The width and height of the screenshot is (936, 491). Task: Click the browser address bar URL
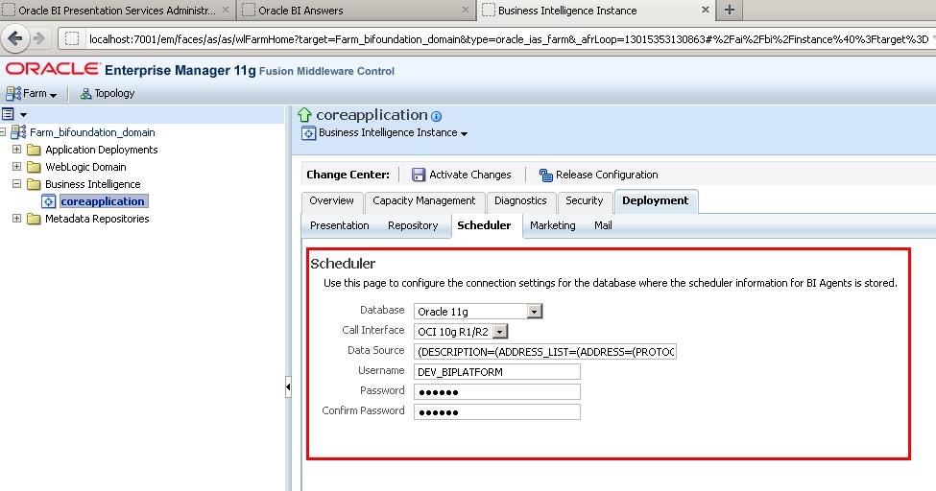[x=508, y=39]
